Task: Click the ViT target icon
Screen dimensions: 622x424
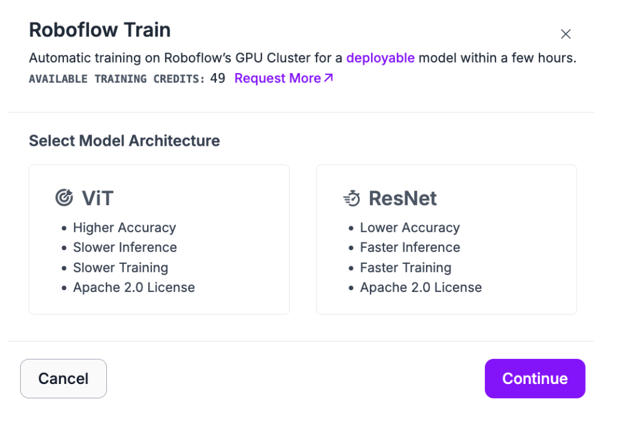Action: click(64, 198)
